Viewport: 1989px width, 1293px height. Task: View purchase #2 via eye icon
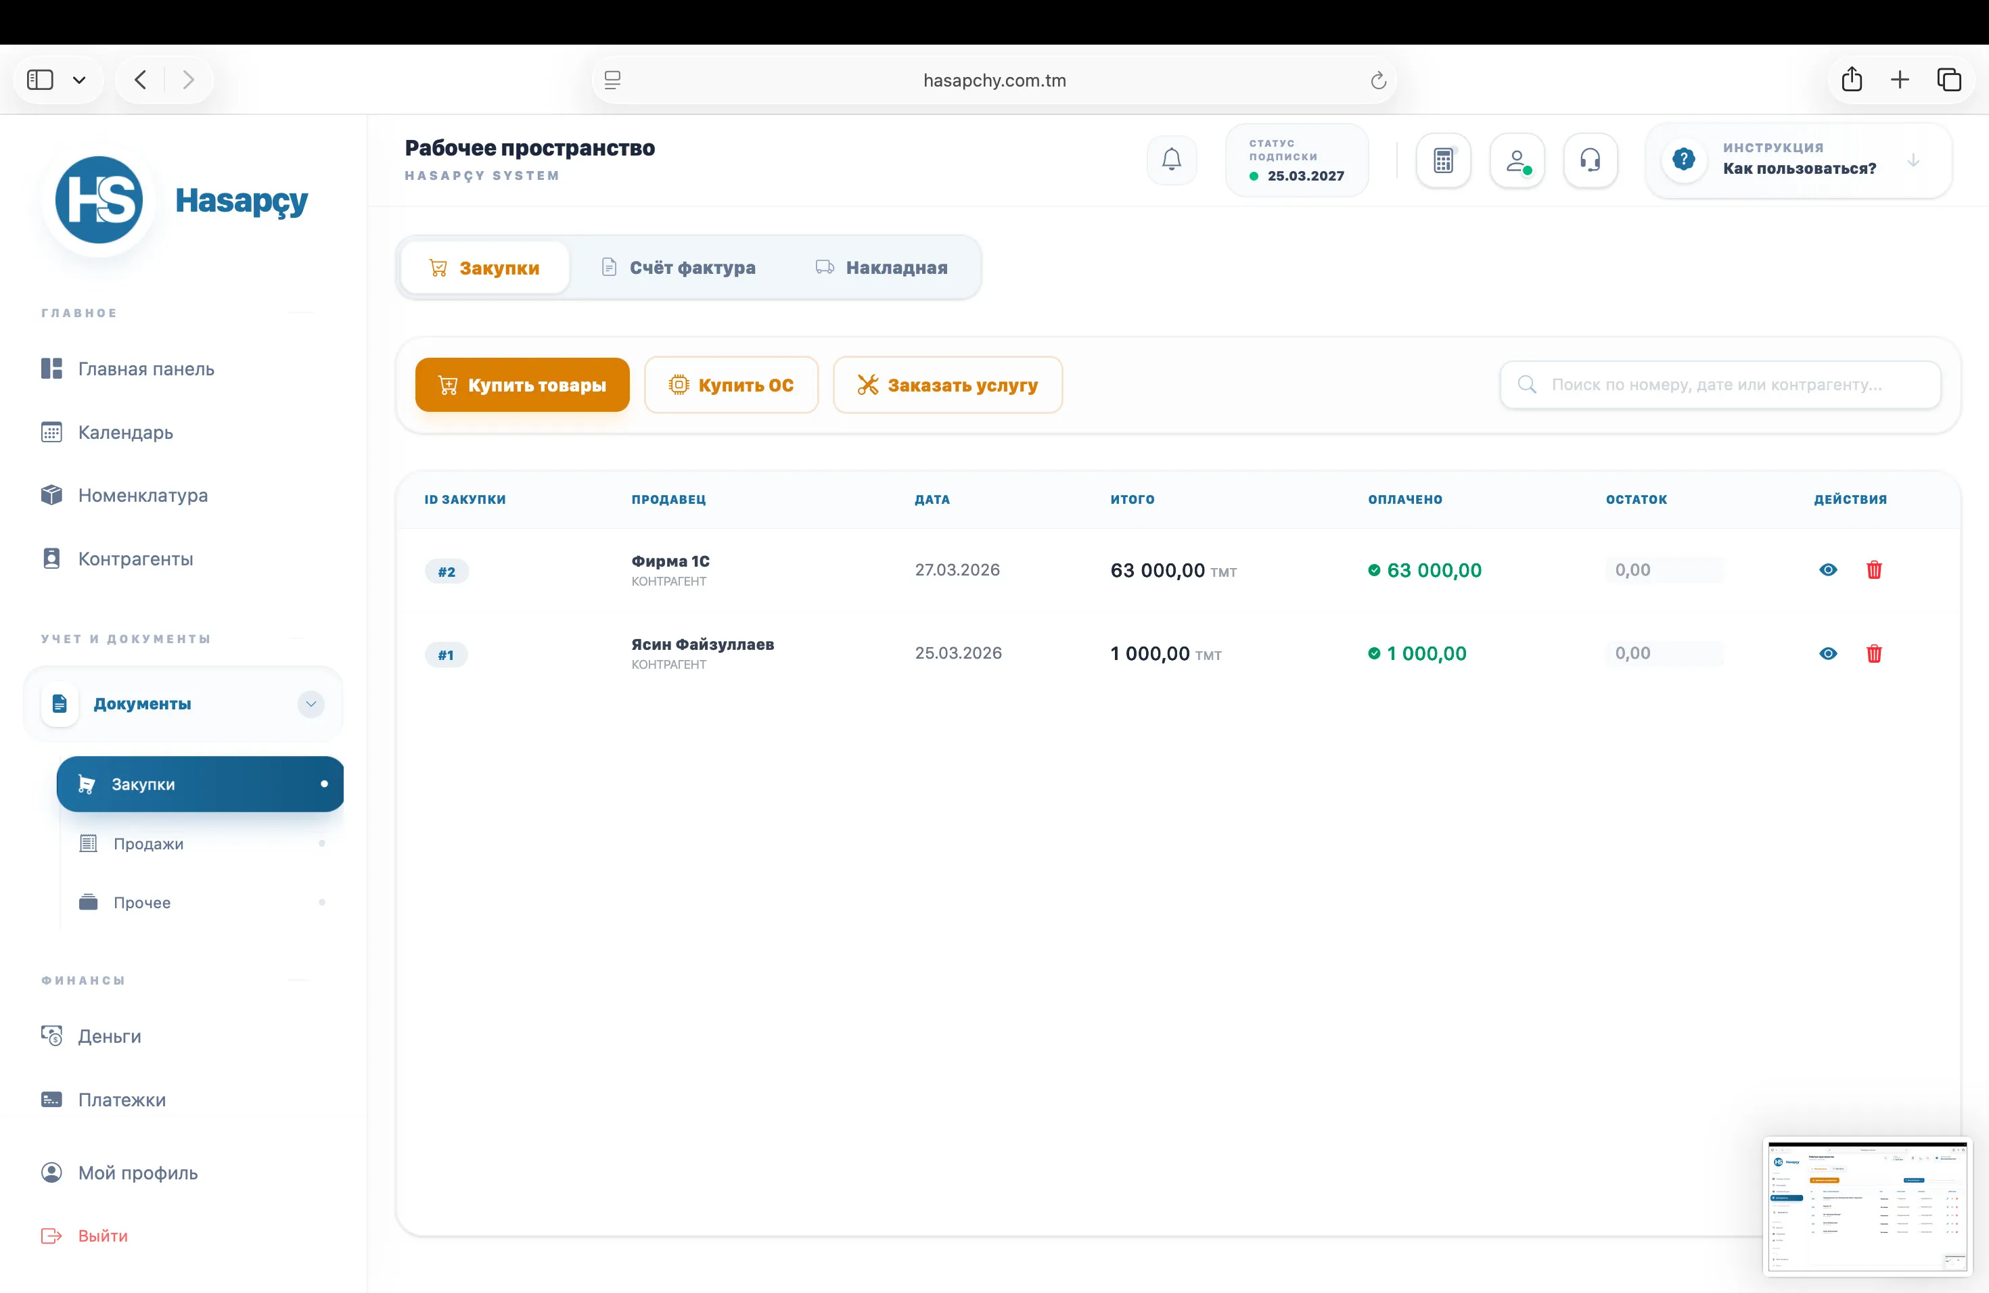pyautogui.click(x=1828, y=569)
